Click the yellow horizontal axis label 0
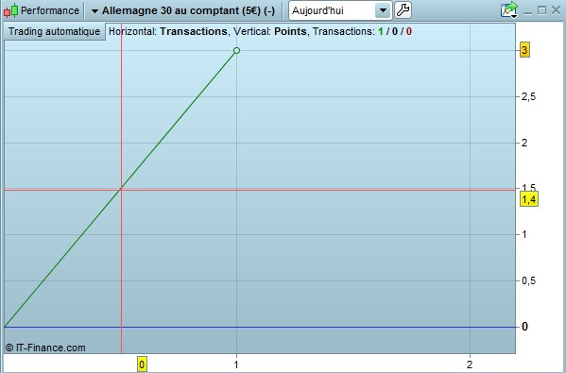This screenshot has width=566, height=373. [142, 365]
